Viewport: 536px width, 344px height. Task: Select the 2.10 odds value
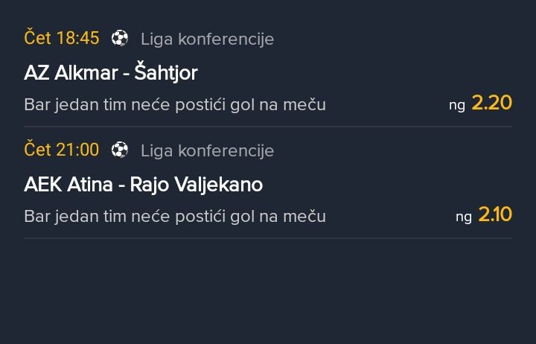(495, 214)
